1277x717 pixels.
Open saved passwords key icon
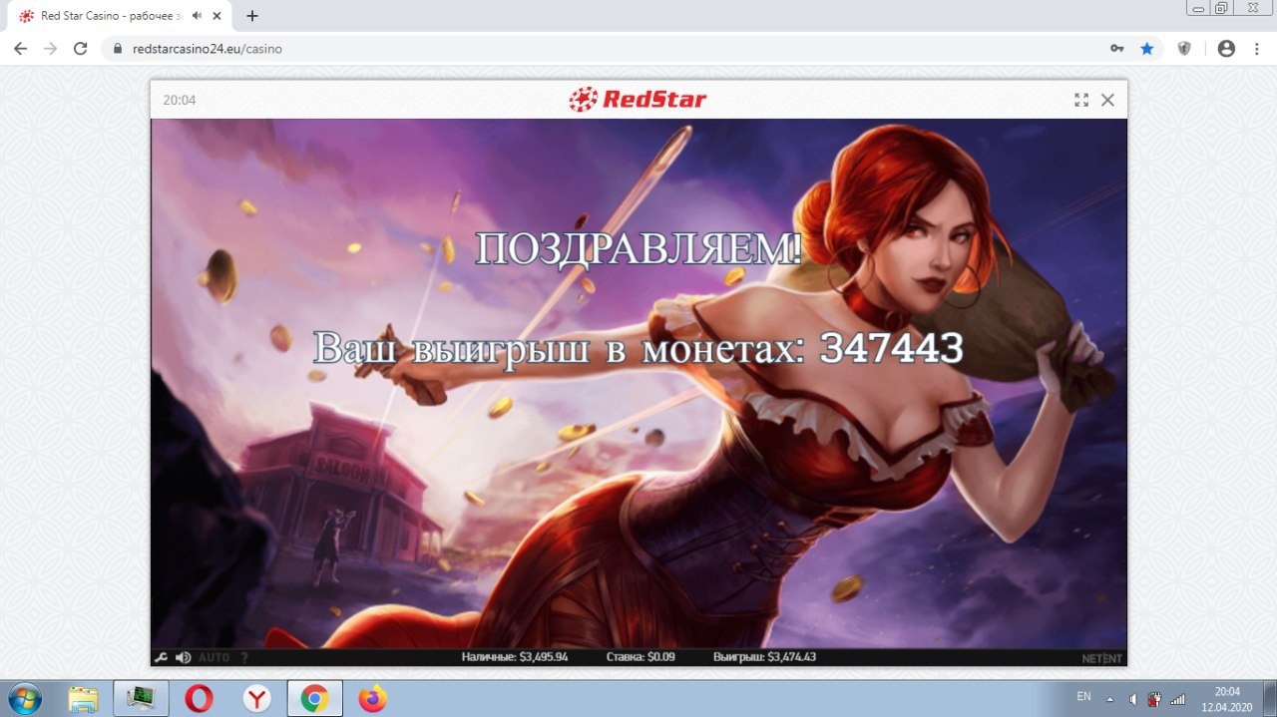coord(1117,48)
